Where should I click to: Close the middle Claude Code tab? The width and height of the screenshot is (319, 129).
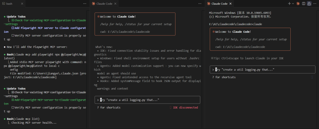[115, 4]
